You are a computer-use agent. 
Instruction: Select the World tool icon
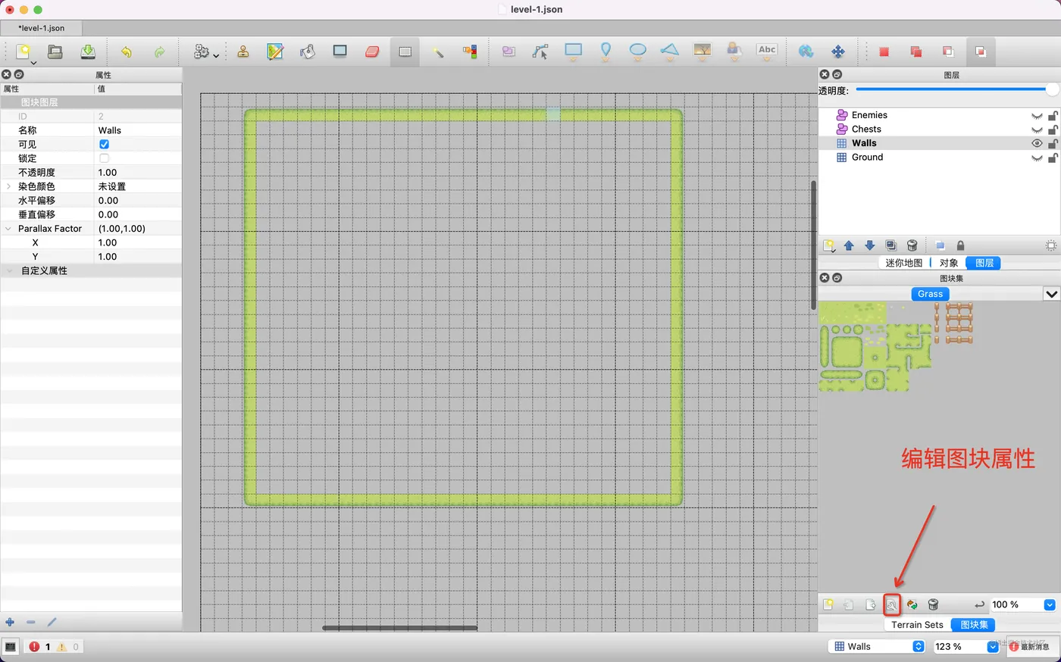coord(806,52)
